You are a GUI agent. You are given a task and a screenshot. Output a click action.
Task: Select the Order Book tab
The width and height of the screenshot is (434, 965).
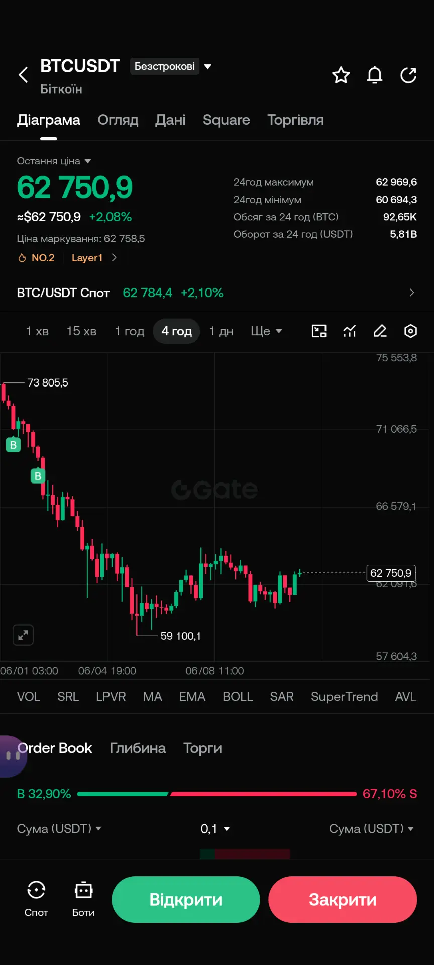click(55, 748)
